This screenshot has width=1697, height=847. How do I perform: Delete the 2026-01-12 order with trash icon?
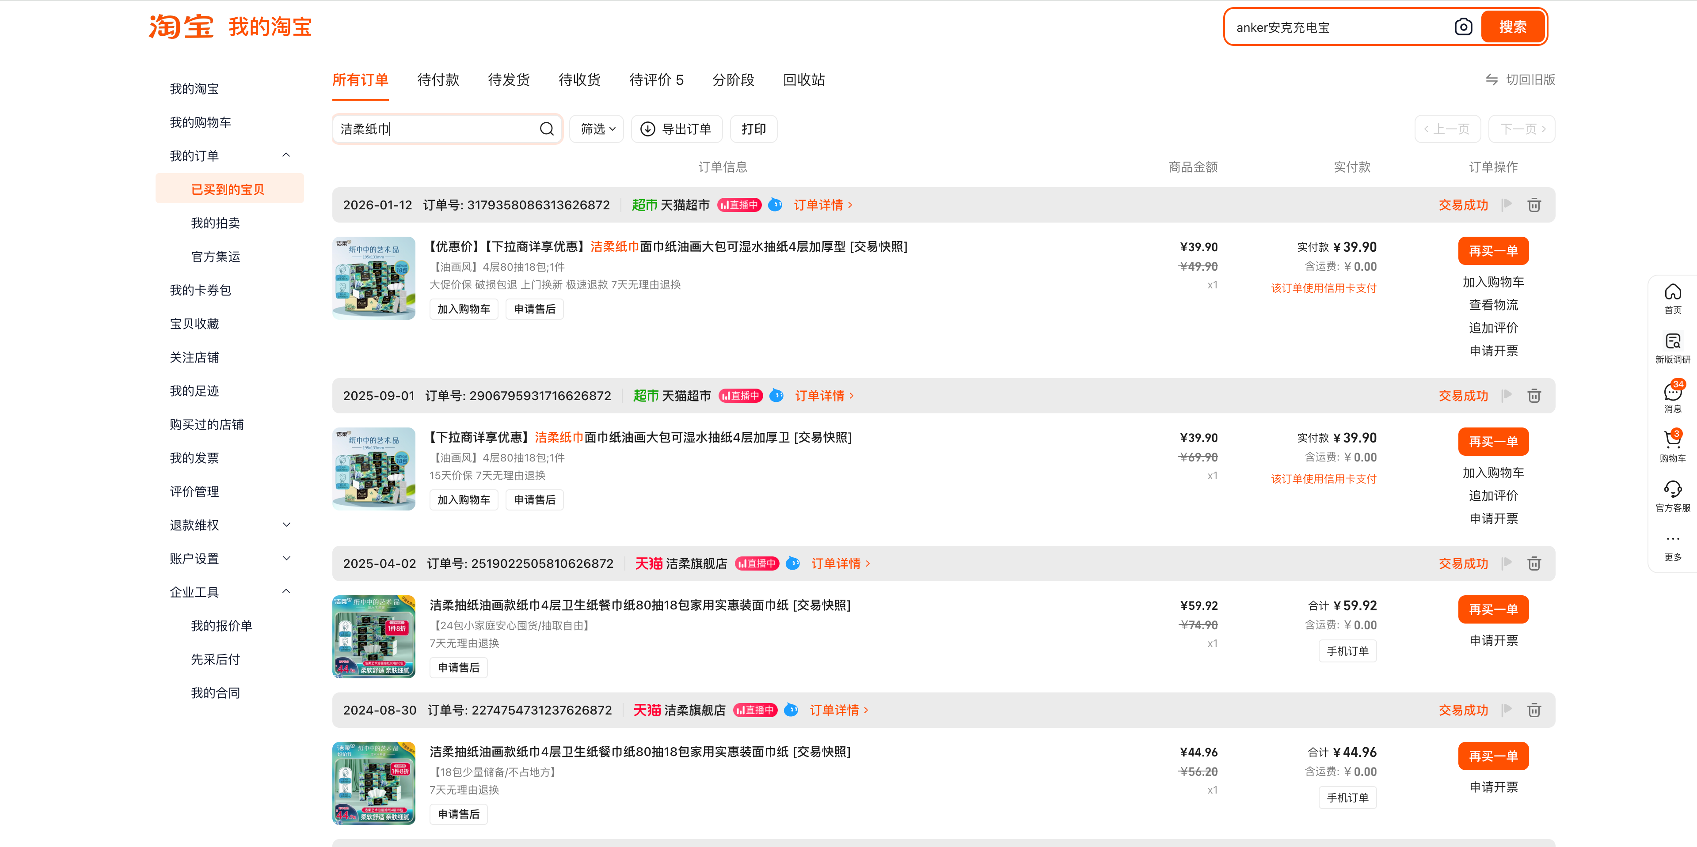[1533, 204]
